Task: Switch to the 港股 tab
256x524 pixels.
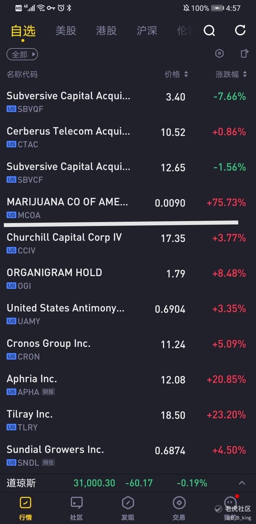Action: [106, 31]
